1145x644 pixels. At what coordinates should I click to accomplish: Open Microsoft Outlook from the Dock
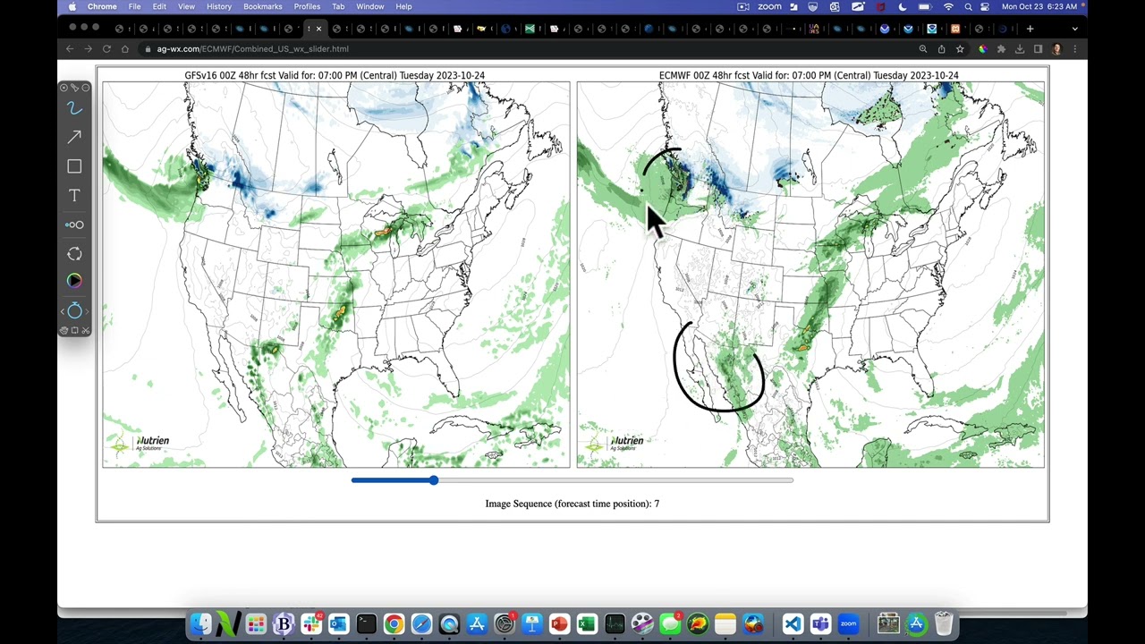click(x=339, y=623)
